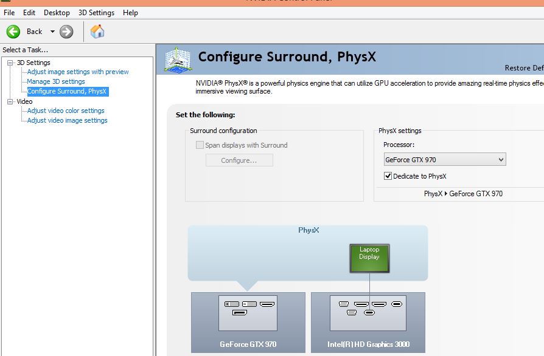The height and width of the screenshot is (356, 544).
Task: Open Manage 3D settings
Action: click(x=56, y=81)
